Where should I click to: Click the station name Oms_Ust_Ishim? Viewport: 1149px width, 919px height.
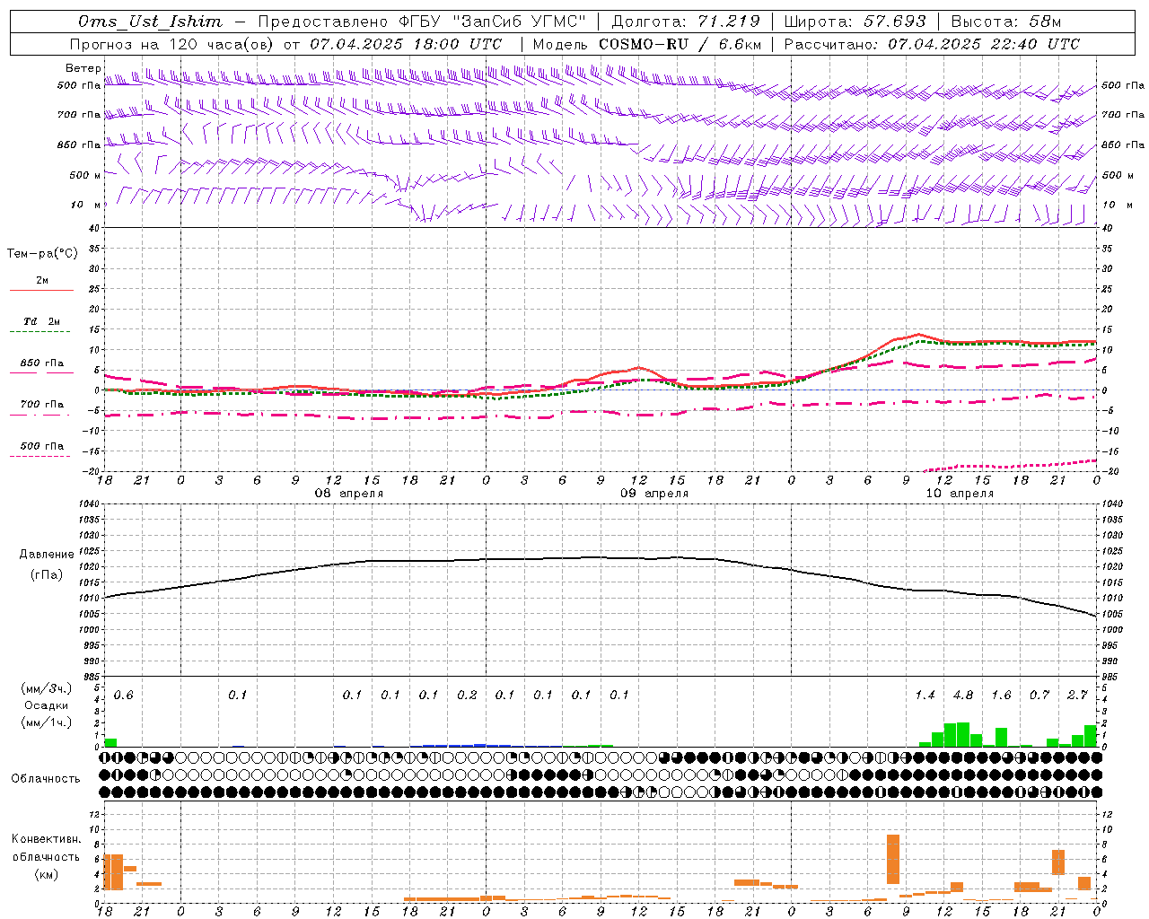pos(149,22)
